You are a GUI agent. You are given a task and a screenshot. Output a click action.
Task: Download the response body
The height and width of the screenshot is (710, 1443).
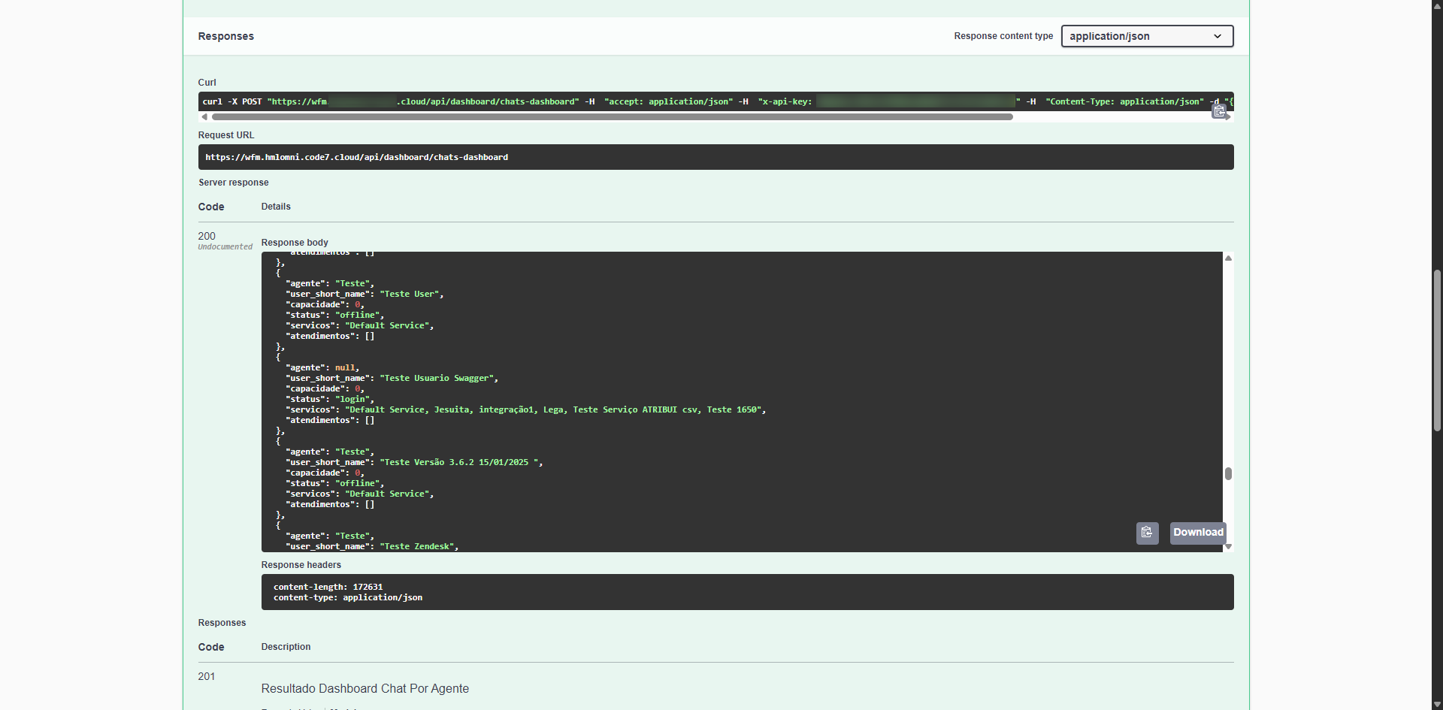click(1198, 533)
